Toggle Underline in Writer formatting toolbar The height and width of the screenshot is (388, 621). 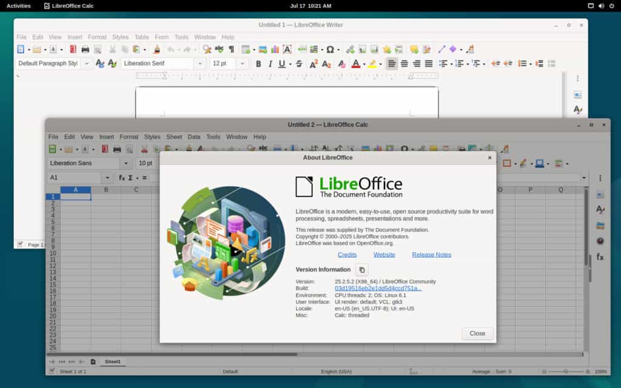coord(281,64)
